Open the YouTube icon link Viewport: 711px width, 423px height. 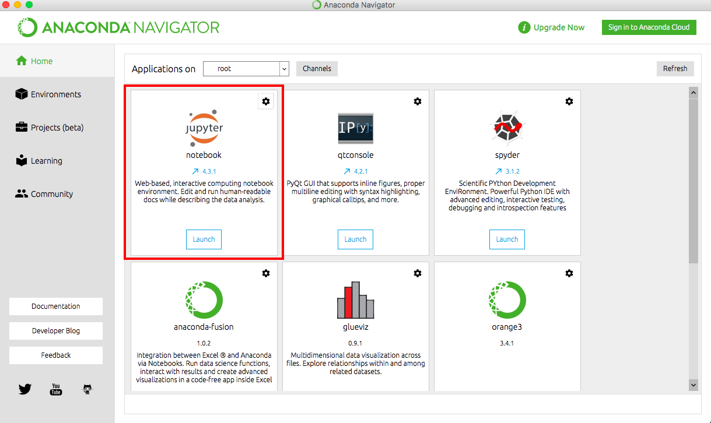point(56,389)
